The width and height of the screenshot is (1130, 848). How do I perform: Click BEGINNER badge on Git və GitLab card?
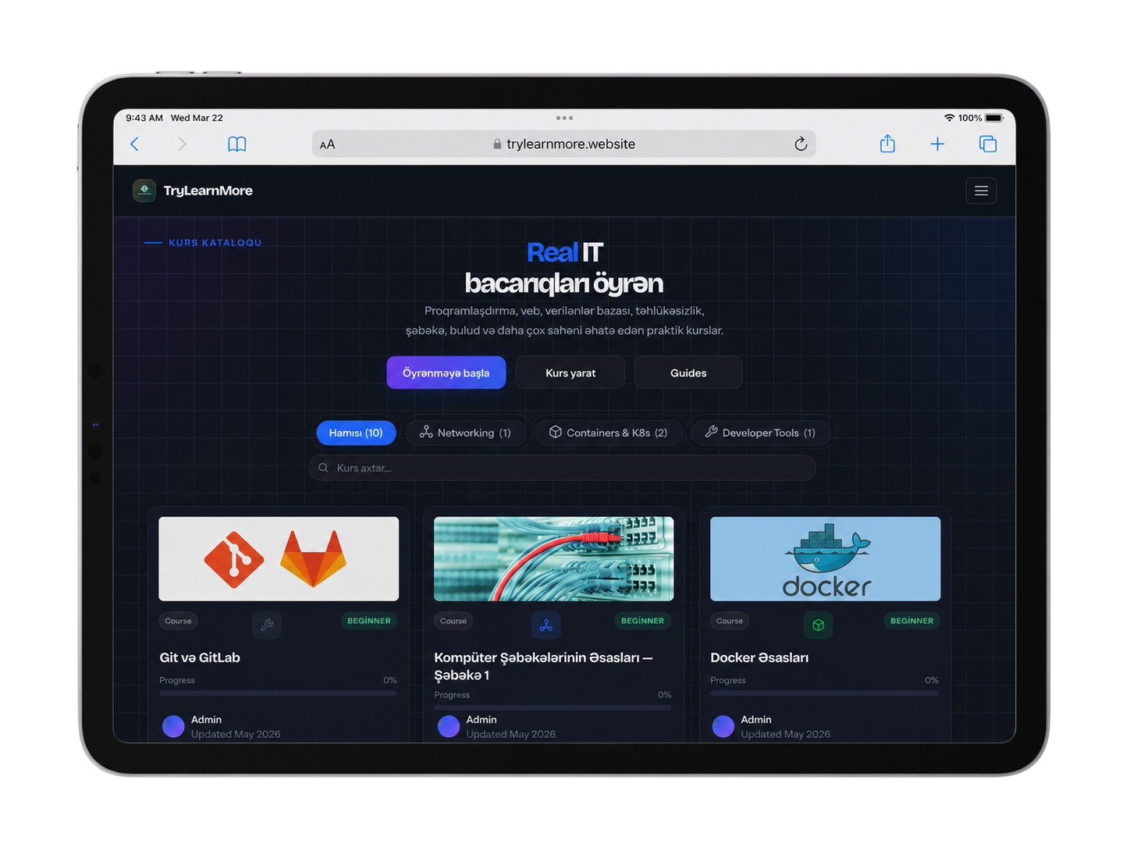coord(369,621)
